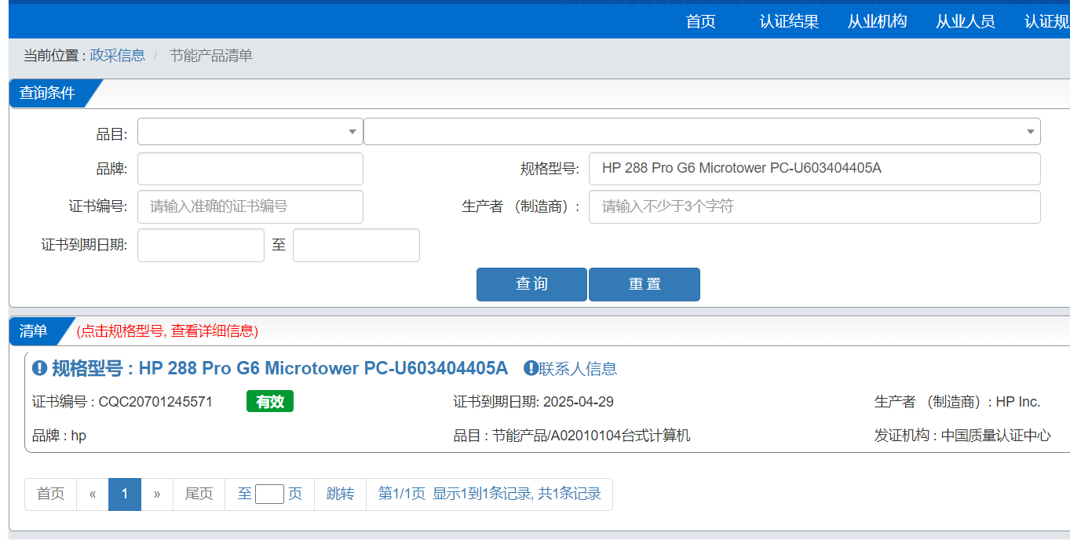Click the red hint 点击规格型号, 查看详细信息
The width and height of the screenshot is (1070, 540).
167,331
